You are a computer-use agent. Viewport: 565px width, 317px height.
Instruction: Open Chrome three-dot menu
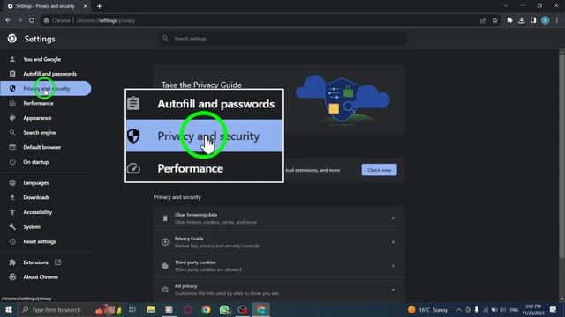[557, 20]
